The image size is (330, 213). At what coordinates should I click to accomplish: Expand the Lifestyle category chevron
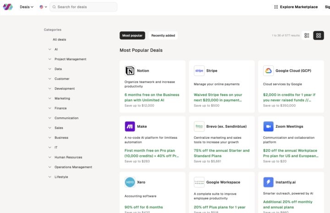pyautogui.click(x=49, y=177)
